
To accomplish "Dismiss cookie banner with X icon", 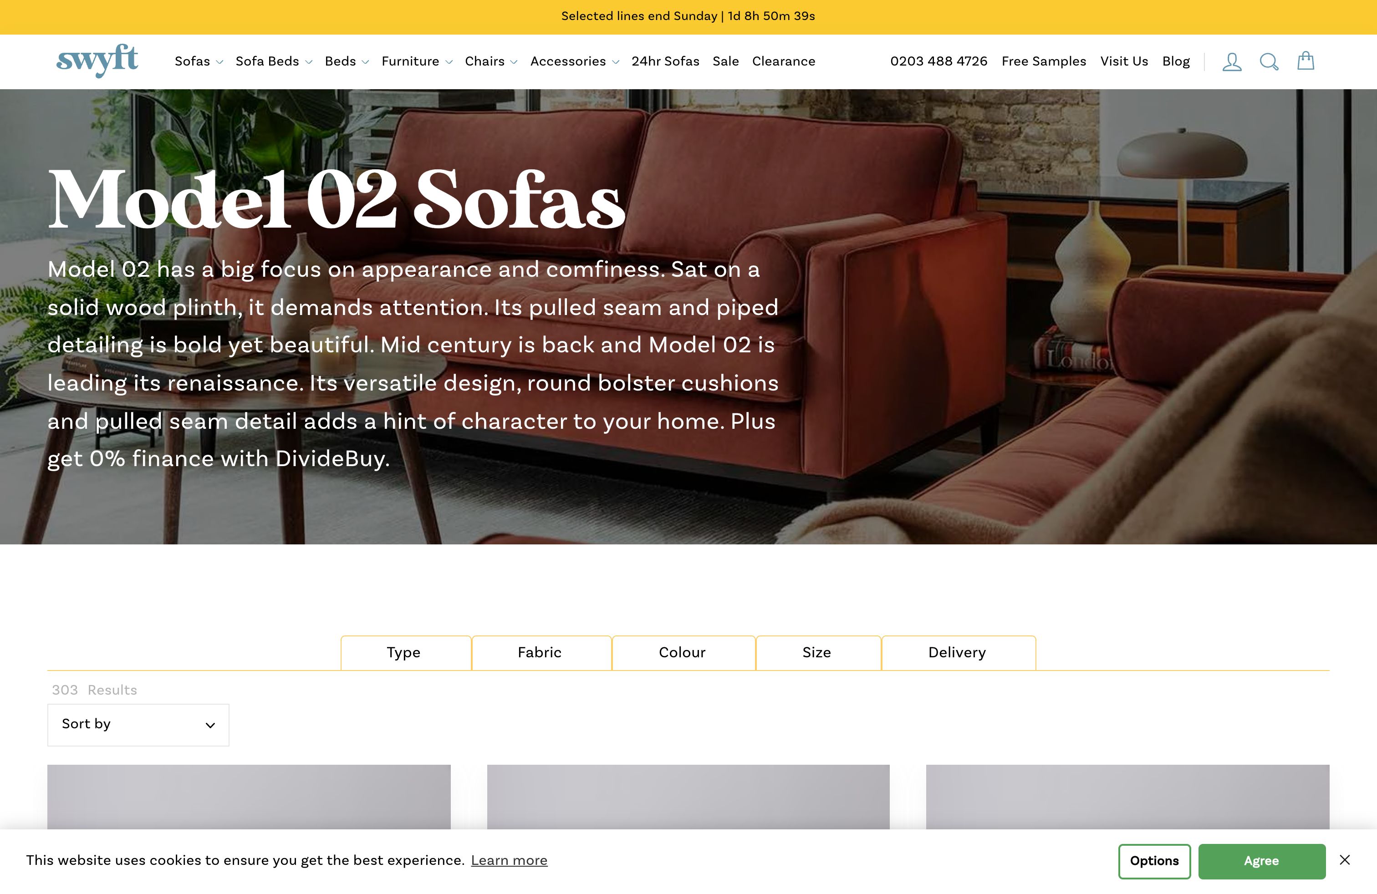I will tap(1345, 860).
